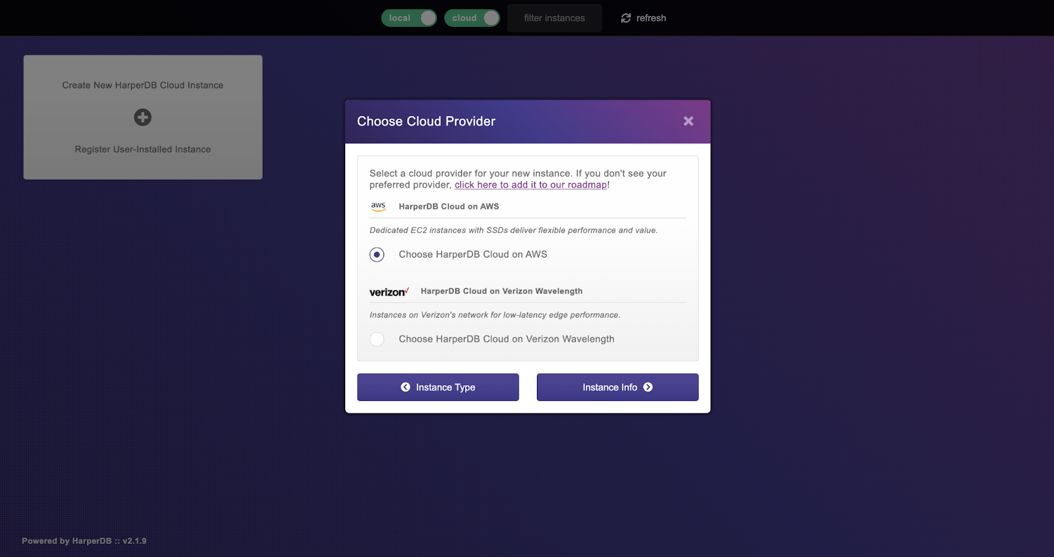Click the plus icon to add instance
This screenshot has width=1054, height=557.
[x=143, y=117]
